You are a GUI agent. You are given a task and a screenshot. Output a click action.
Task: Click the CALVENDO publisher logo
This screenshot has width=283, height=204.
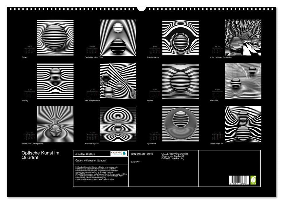tap(118, 154)
